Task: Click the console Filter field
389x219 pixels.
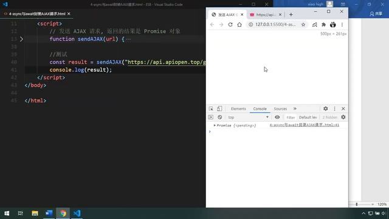Action: (x=291, y=117)
